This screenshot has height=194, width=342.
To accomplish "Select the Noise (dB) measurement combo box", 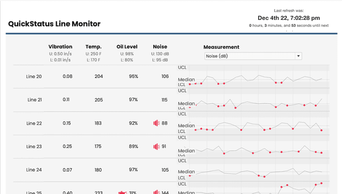I will pyautogui.click(x=253, y=56).
